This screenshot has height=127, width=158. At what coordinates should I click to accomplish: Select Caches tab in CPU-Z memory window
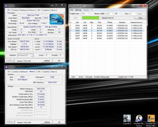tap(15, 72)
